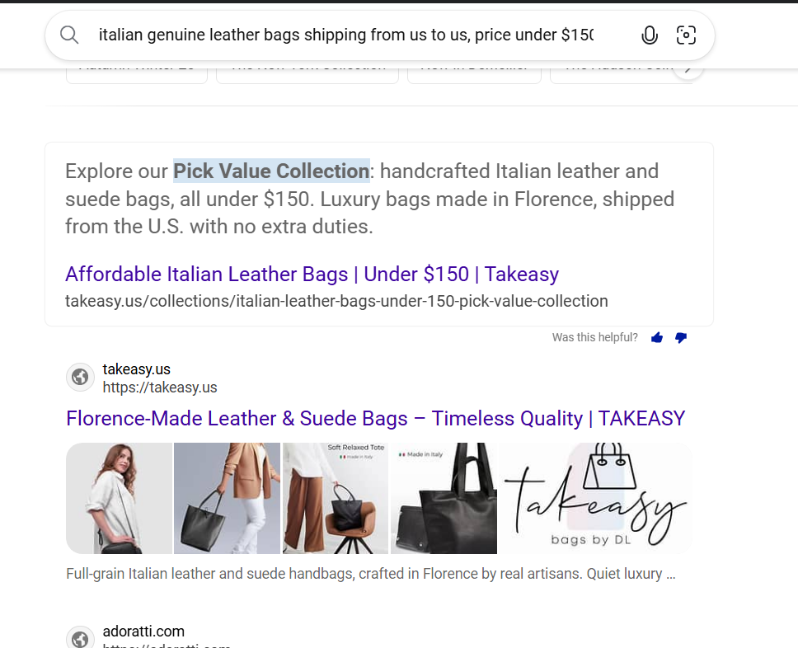
Task: Start voice search with the microphone icon
Action: (x=650, y=35)
